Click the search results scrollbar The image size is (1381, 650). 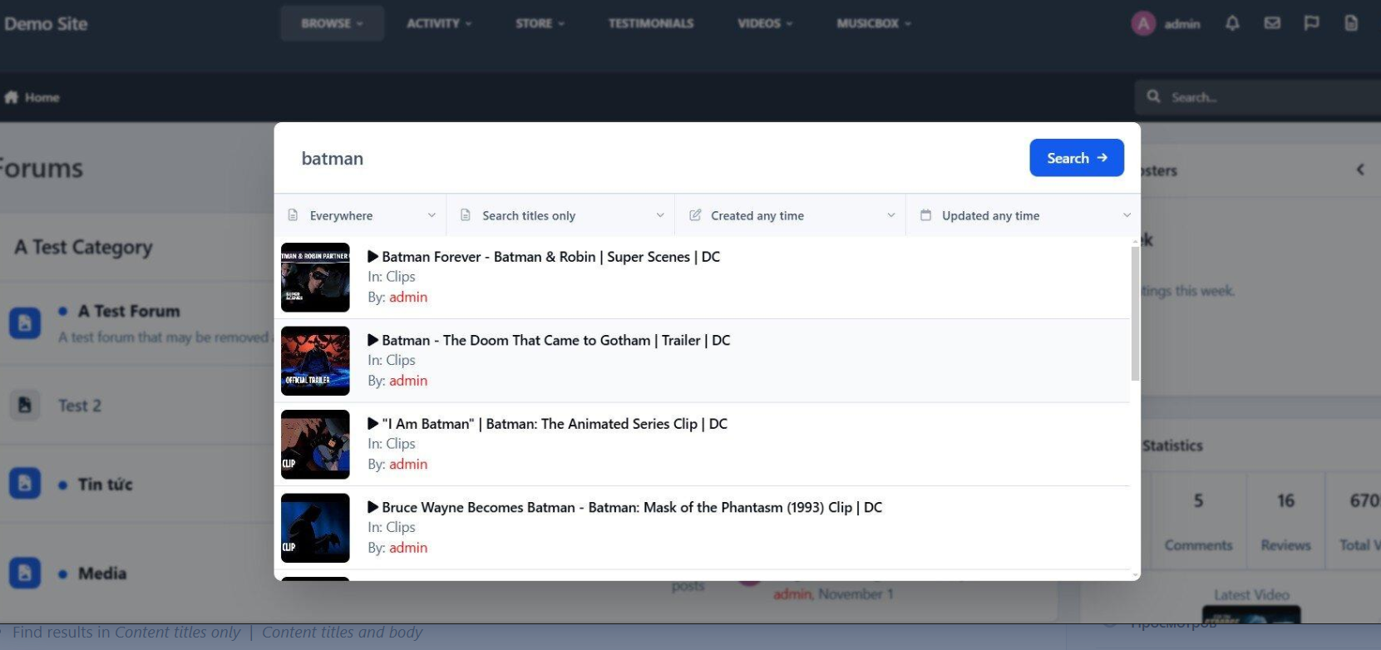coord(1135,313)
